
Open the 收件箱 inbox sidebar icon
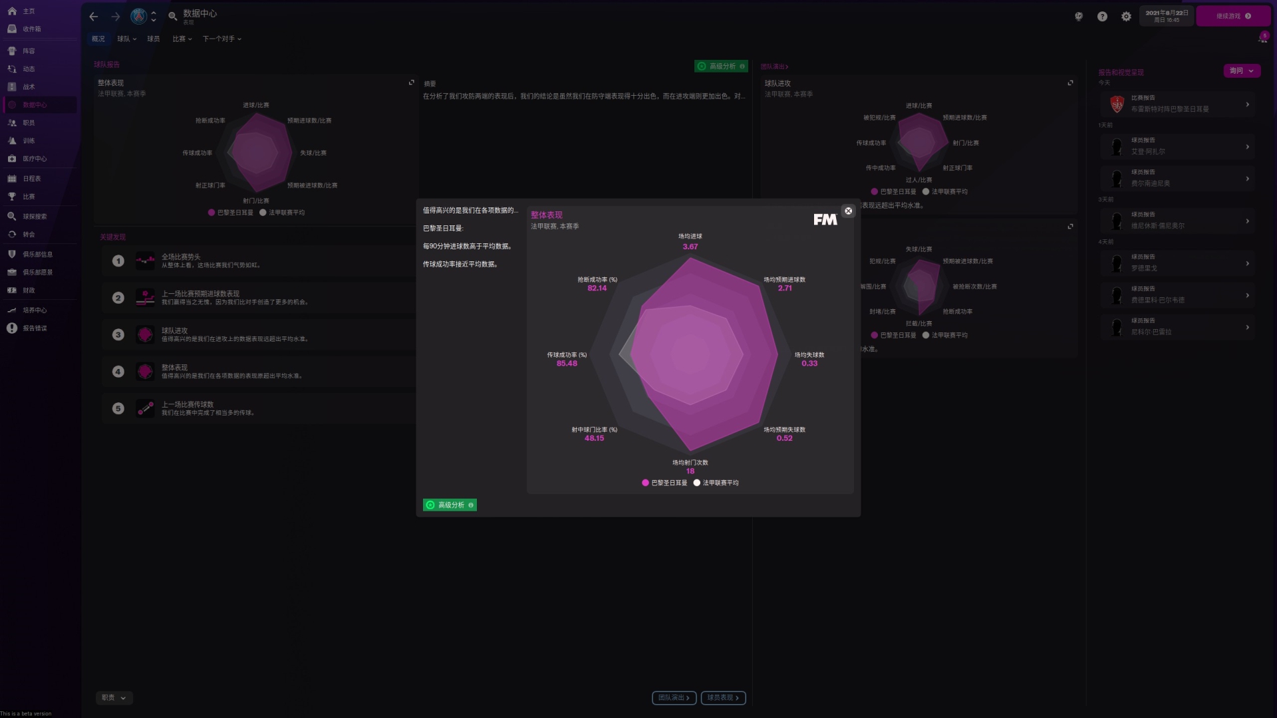[12, 29]
